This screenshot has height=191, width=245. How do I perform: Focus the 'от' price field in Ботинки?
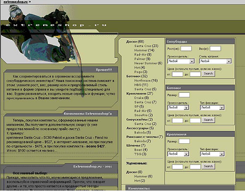click(177, 121)
